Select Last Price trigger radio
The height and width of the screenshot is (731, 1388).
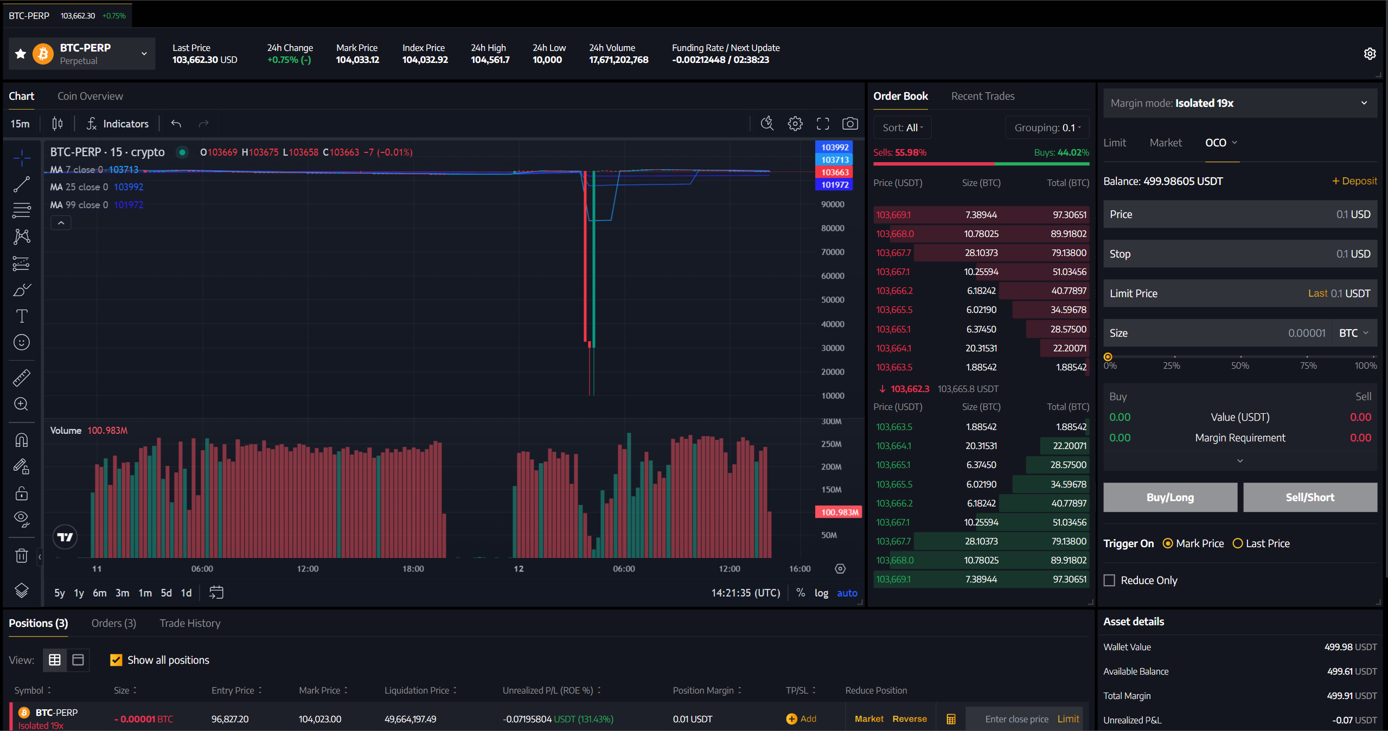click(1238, 543)
